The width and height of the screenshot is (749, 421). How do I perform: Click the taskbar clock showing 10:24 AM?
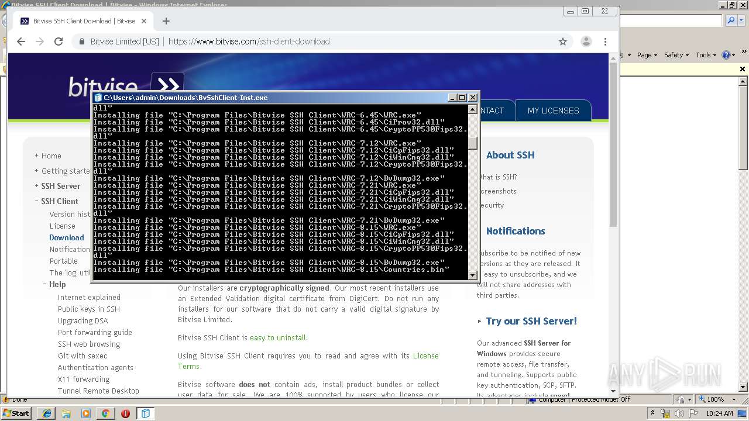[719, 413]
